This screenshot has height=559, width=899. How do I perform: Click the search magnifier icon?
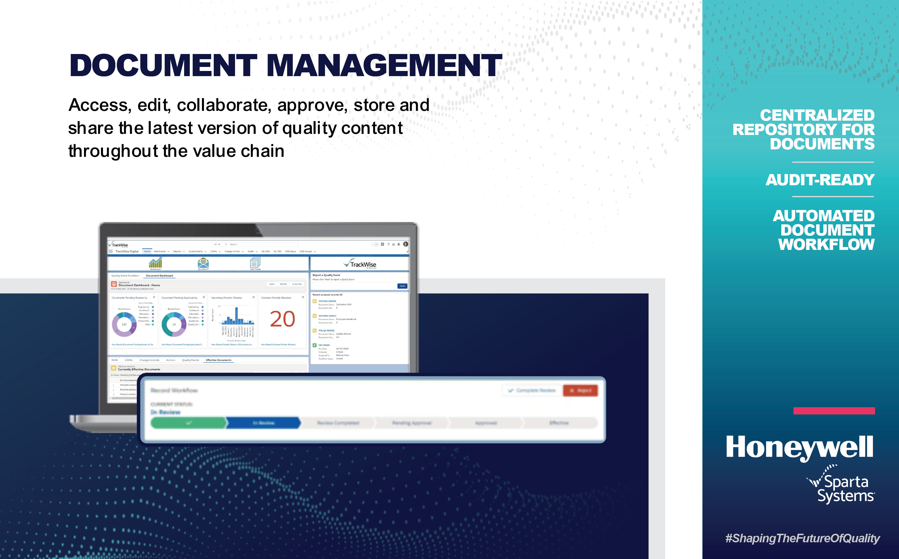point(226,244)
